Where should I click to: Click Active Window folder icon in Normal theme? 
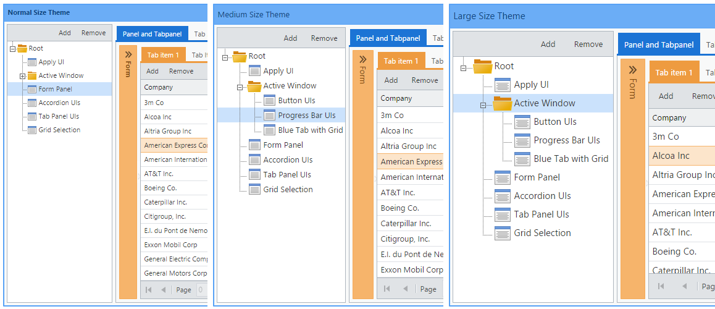click(x=32, y=76)
